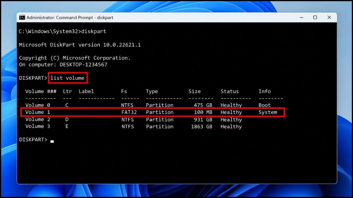Click 'Volume 3' in the volume list

(38, 126)
